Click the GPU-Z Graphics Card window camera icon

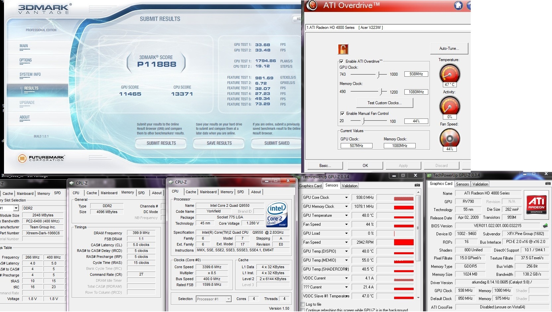coord(548,183)
